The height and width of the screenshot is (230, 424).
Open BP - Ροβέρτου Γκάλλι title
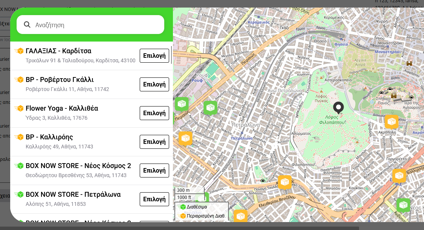[x=60, y=80]
